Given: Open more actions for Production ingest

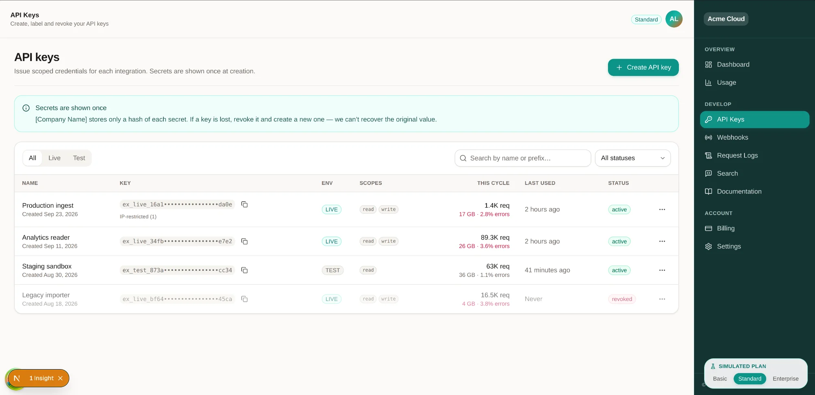Looking at the screenshot, I should tap(662, 209).
